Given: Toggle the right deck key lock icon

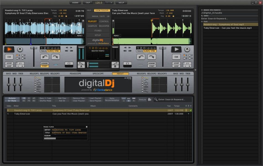Looking at the screenshot, I should point(173,16).
